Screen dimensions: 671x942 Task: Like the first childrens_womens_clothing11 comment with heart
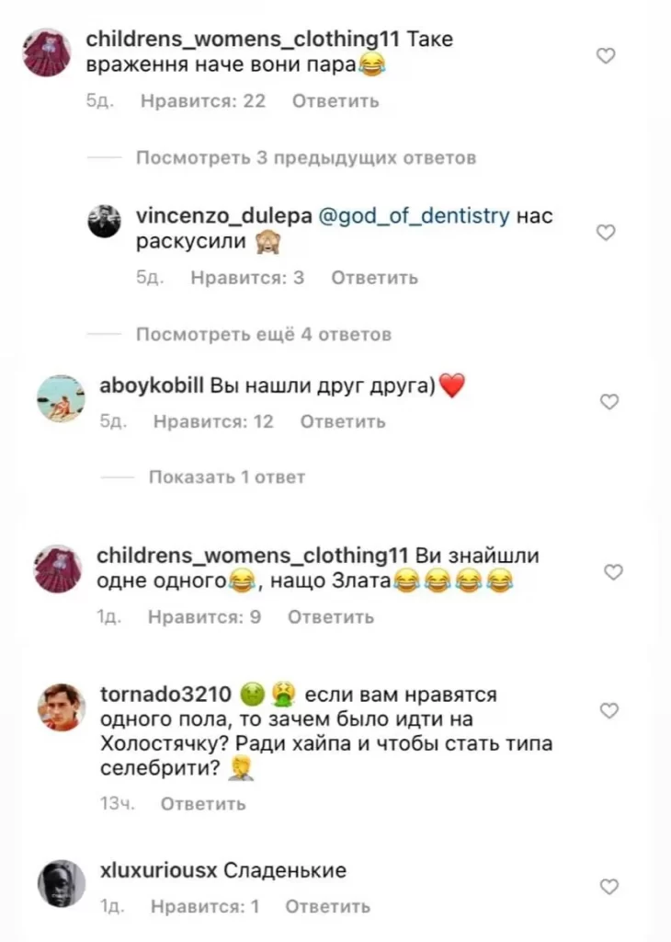(606, 56)
